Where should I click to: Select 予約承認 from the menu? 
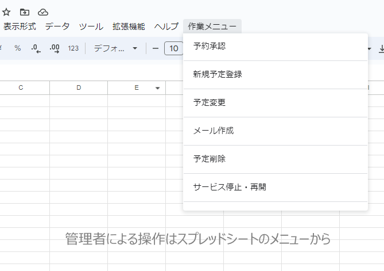click(x=276, y=46)
